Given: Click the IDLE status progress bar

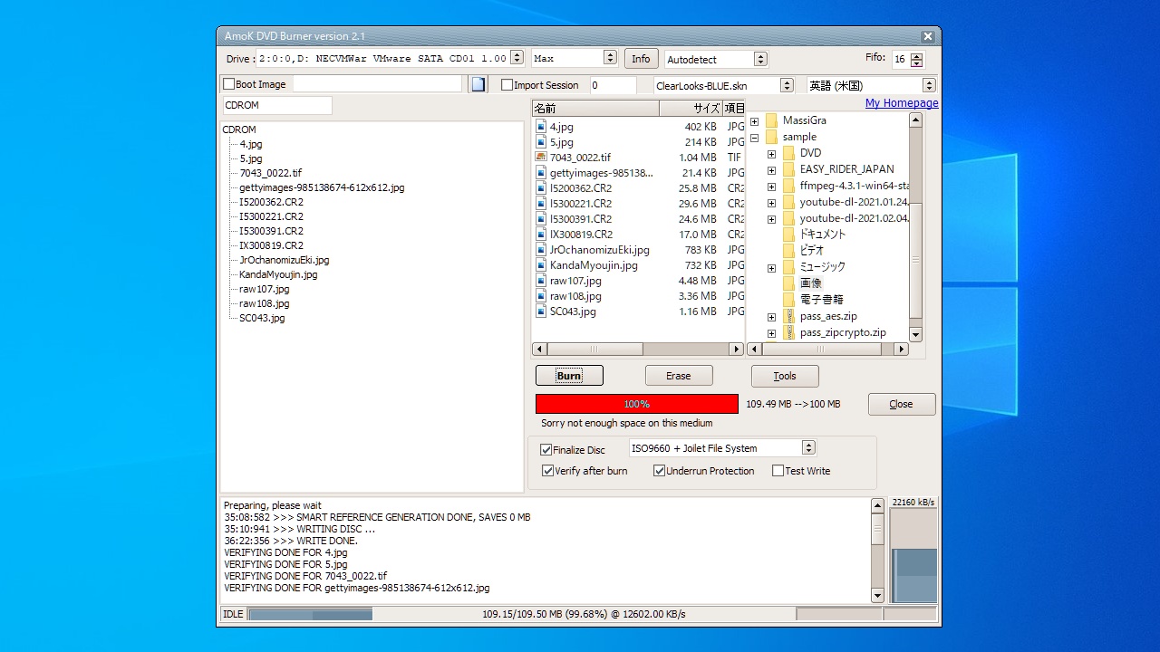Looking at the screenshot, I should pyautogui.click(x=311, y=614).
